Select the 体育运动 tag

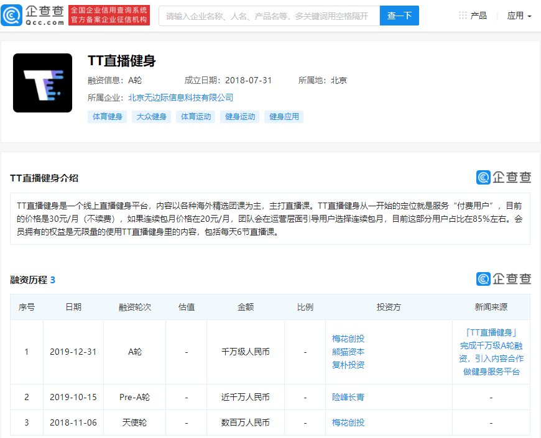pos(196,117)
